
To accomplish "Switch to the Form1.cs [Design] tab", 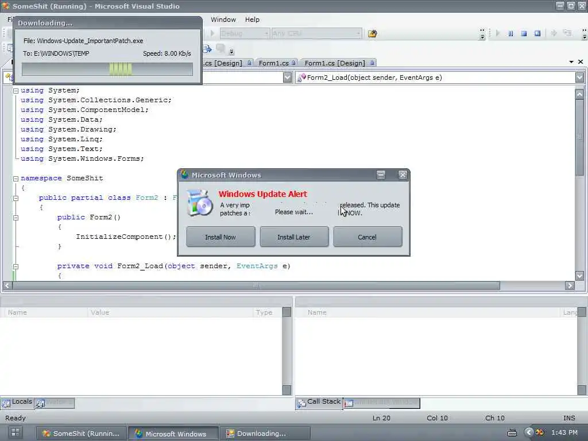I will click(339, 63).
